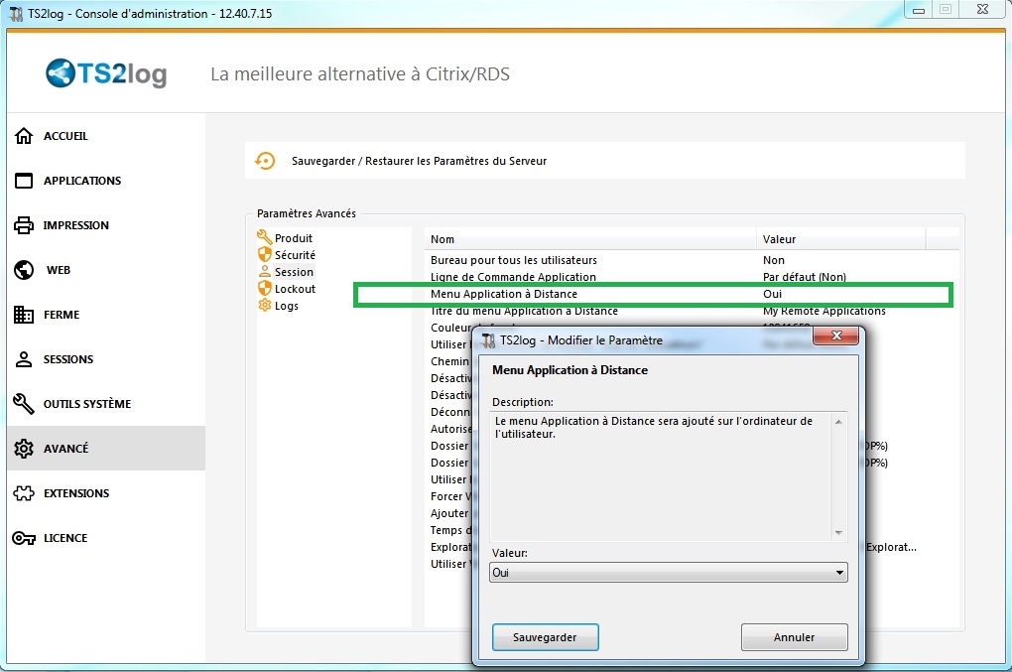This screenshot has height=672, width=1012.
Task: Open the Valeur dropdown showing Oui
Action: (668, 572)
